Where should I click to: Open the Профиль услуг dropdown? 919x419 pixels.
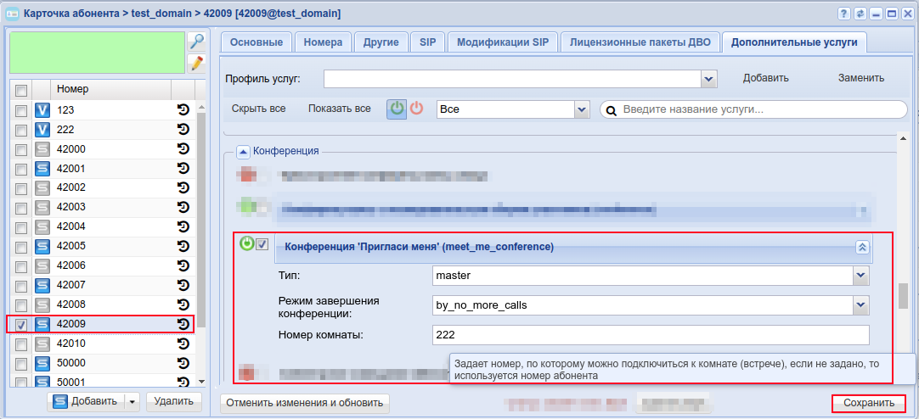coord(709,78)
